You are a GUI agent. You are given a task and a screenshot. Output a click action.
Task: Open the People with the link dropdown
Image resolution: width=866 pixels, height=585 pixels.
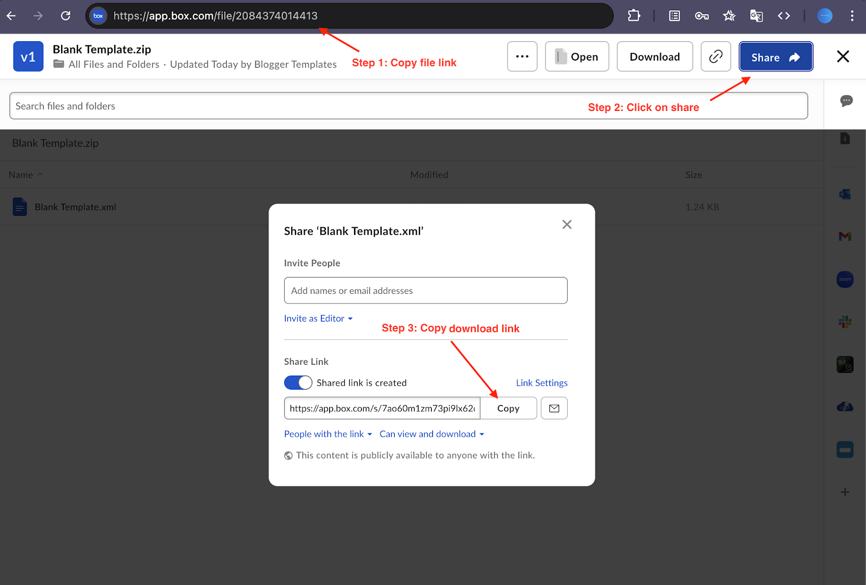coord(328,434)
